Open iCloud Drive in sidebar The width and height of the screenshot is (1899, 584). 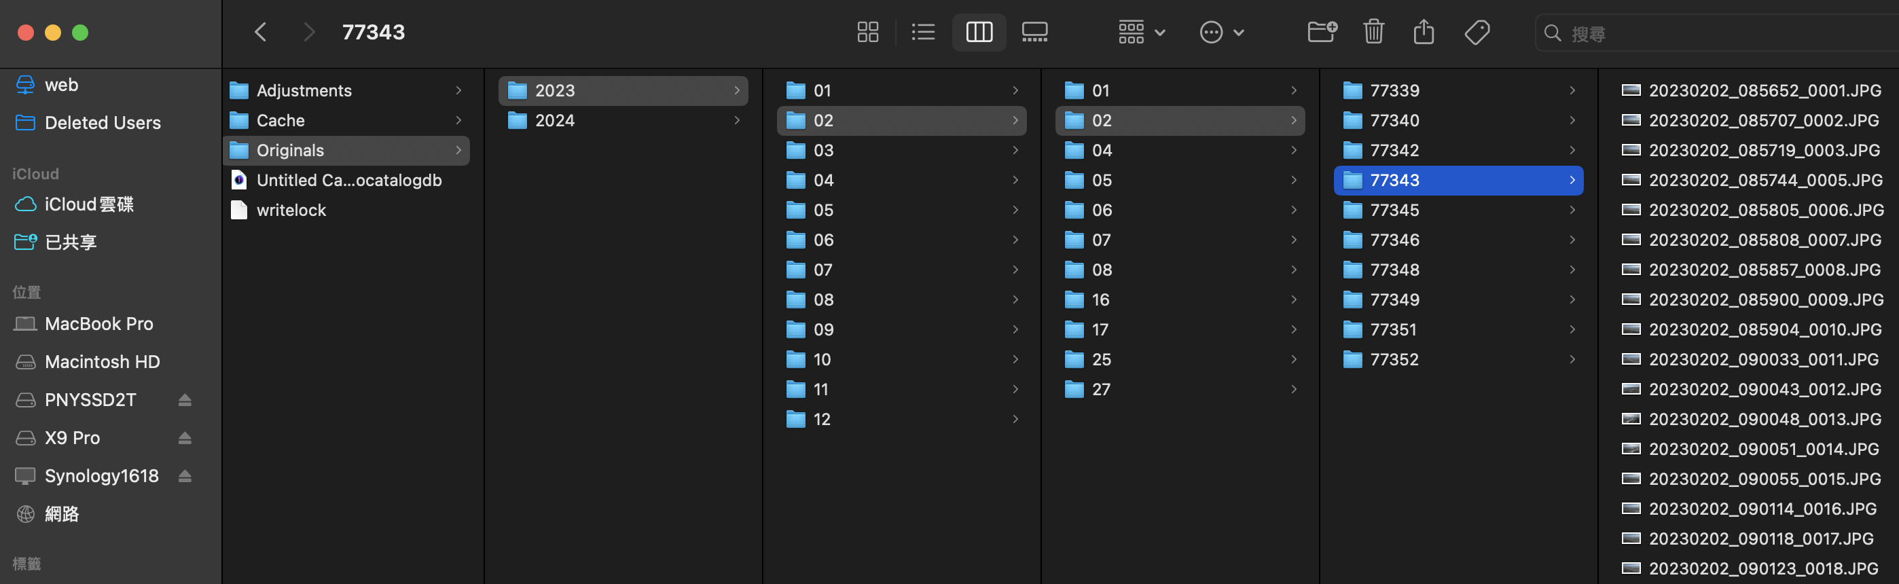click(88, 204)
